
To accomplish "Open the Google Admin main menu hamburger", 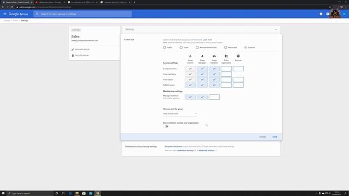I will point(5,14).
